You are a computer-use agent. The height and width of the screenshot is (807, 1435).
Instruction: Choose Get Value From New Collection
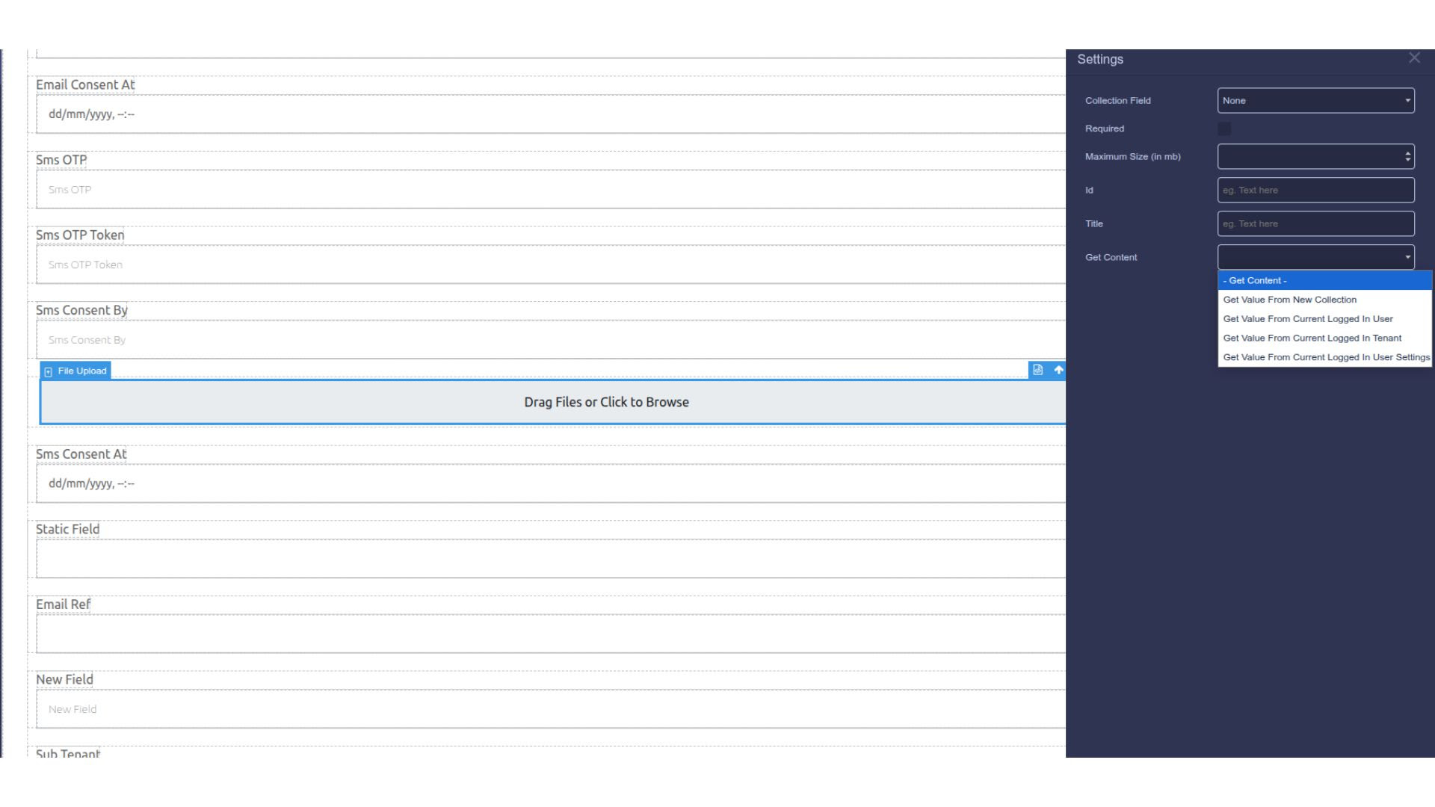(1324, 300)
